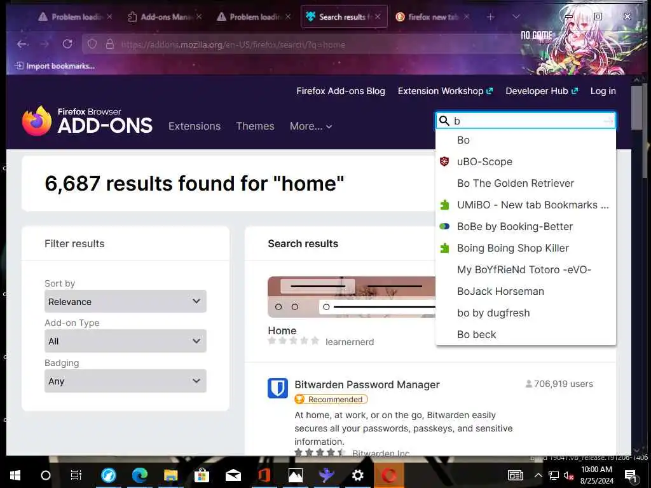Go back with the browser back arrow
This screenshot has width=651, height=488.
(x=22, y=44)
